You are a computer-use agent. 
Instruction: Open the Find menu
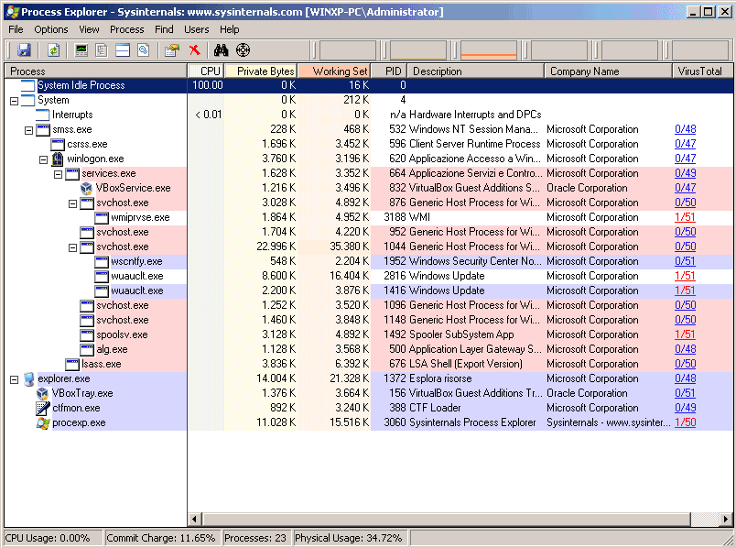tap(164, 29)
